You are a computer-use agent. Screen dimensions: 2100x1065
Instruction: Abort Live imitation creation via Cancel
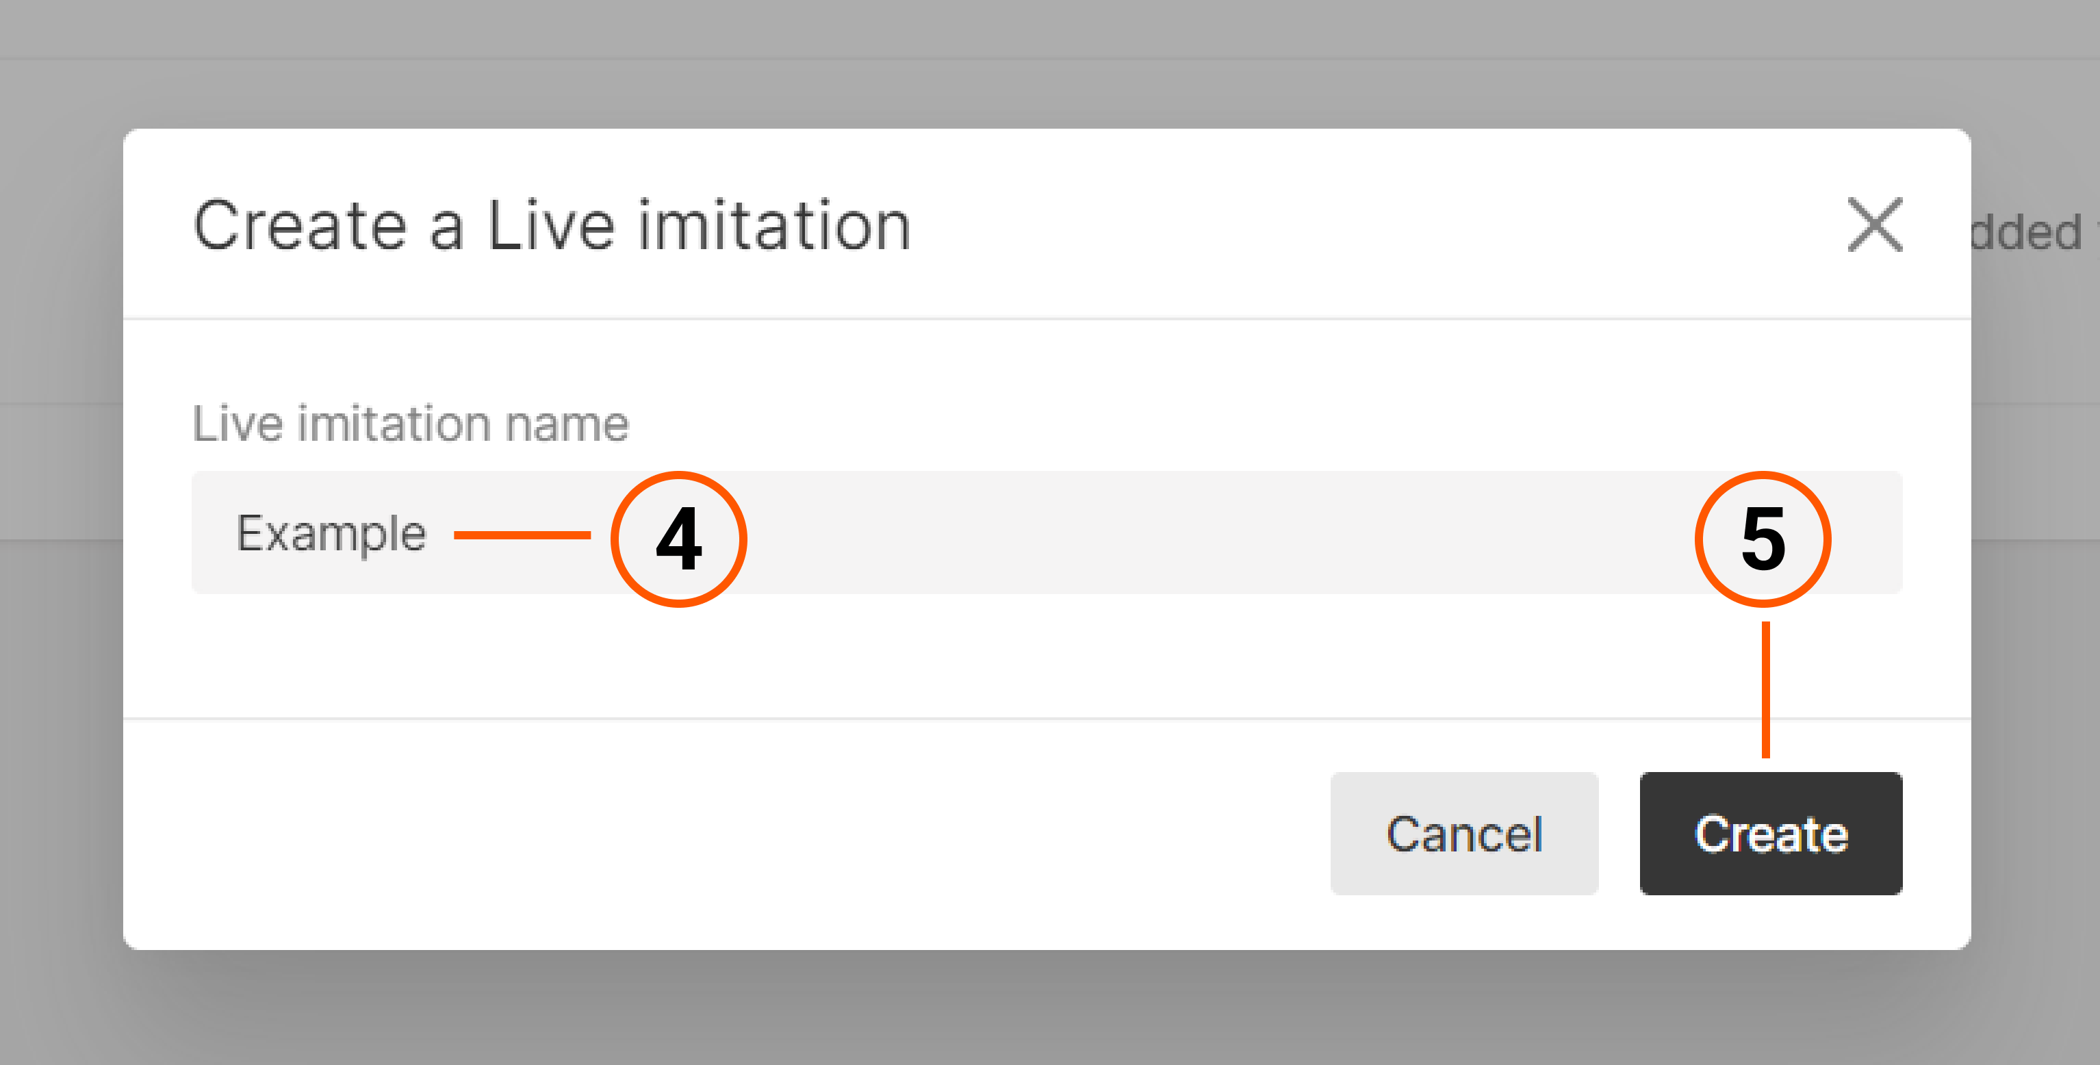pyautogui.click(x=1464, y=834)
